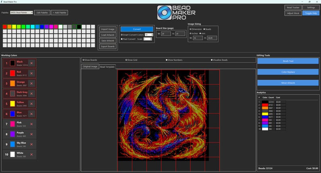Image resolution: width=321 pixels, height=173 pixels.
Task: Pick the orange palette swatch
Action: click(9, 27)
